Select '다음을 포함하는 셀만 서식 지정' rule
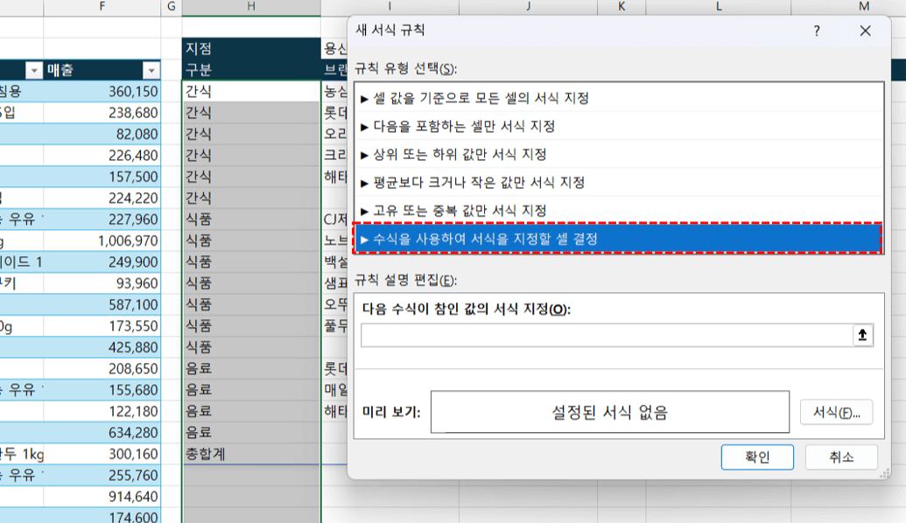This screenshot has height=523, width=906. 461,127
